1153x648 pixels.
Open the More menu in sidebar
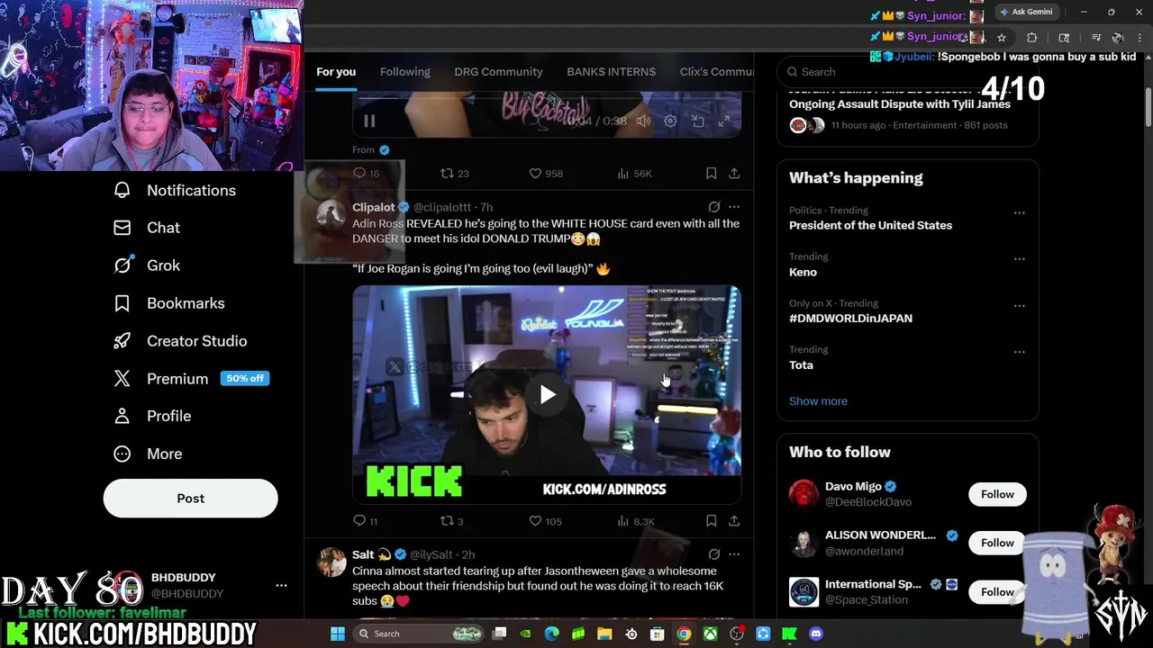[x=147, y=454]
